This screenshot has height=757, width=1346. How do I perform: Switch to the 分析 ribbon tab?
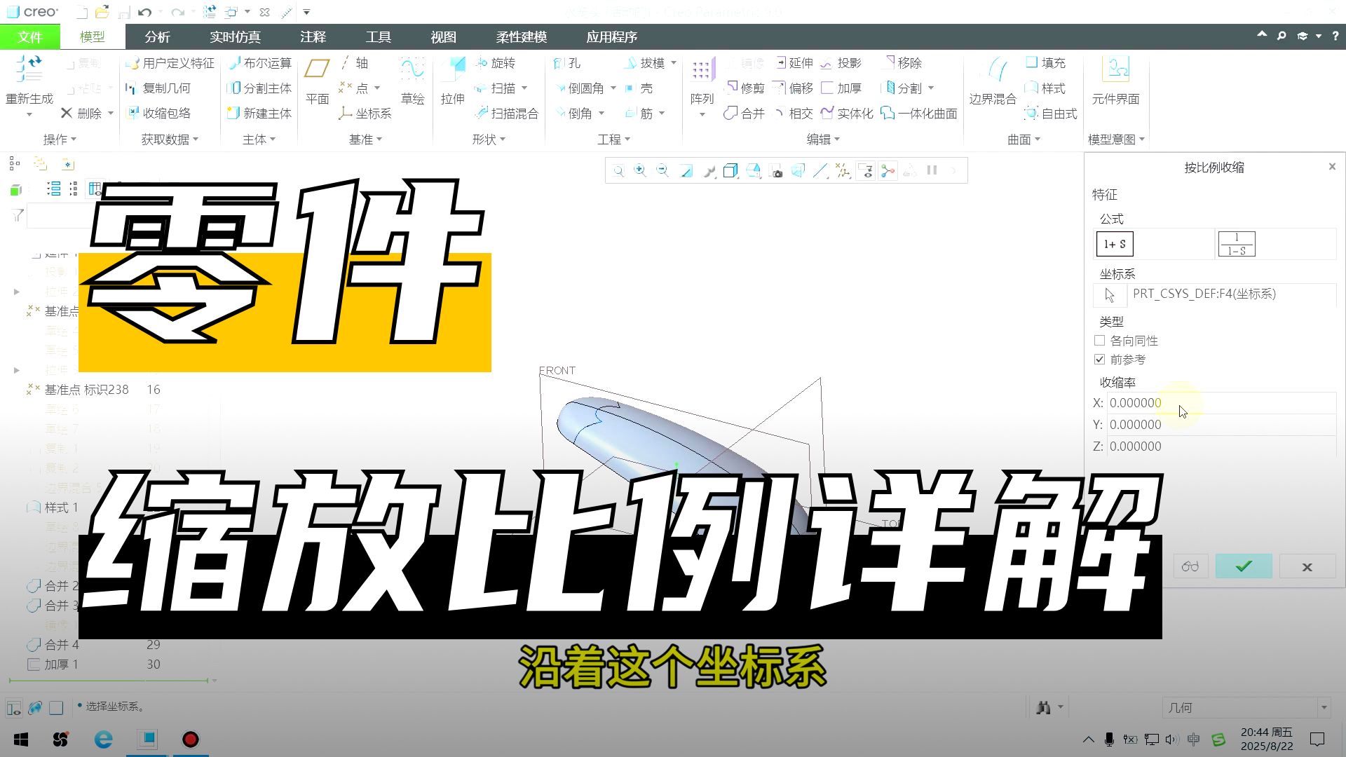click(x=157, y=36)
